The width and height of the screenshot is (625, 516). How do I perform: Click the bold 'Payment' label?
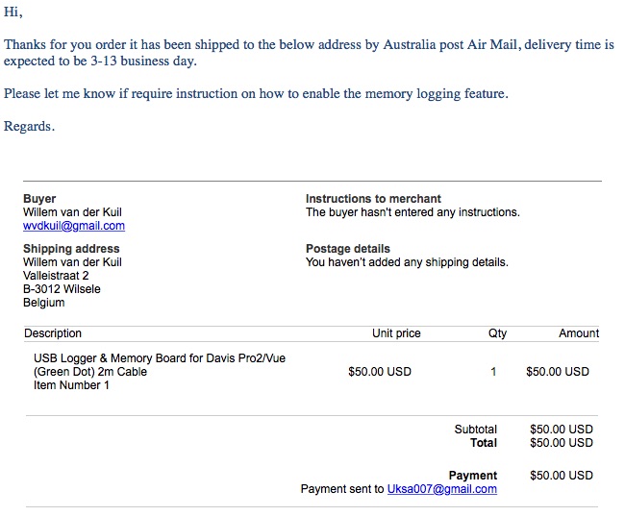pos(473,476)
